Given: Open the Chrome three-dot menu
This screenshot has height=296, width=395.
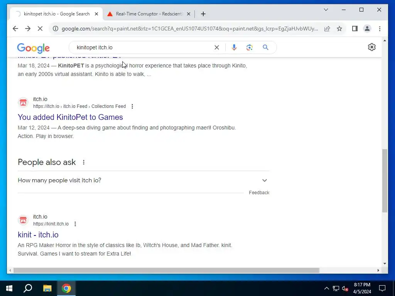Looking at the screenshot, I should coord(380,29).
